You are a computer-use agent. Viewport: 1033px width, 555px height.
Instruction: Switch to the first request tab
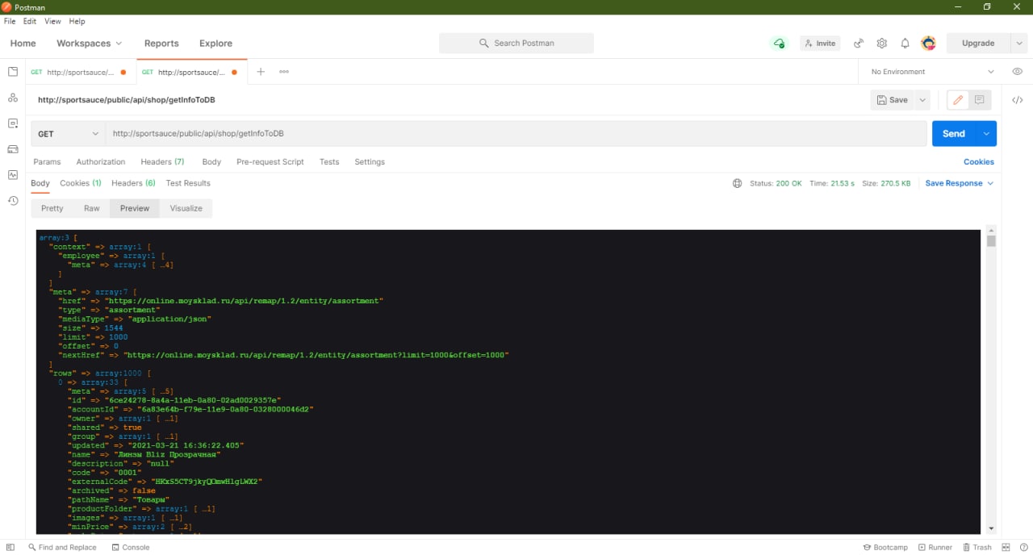(80, 72)
